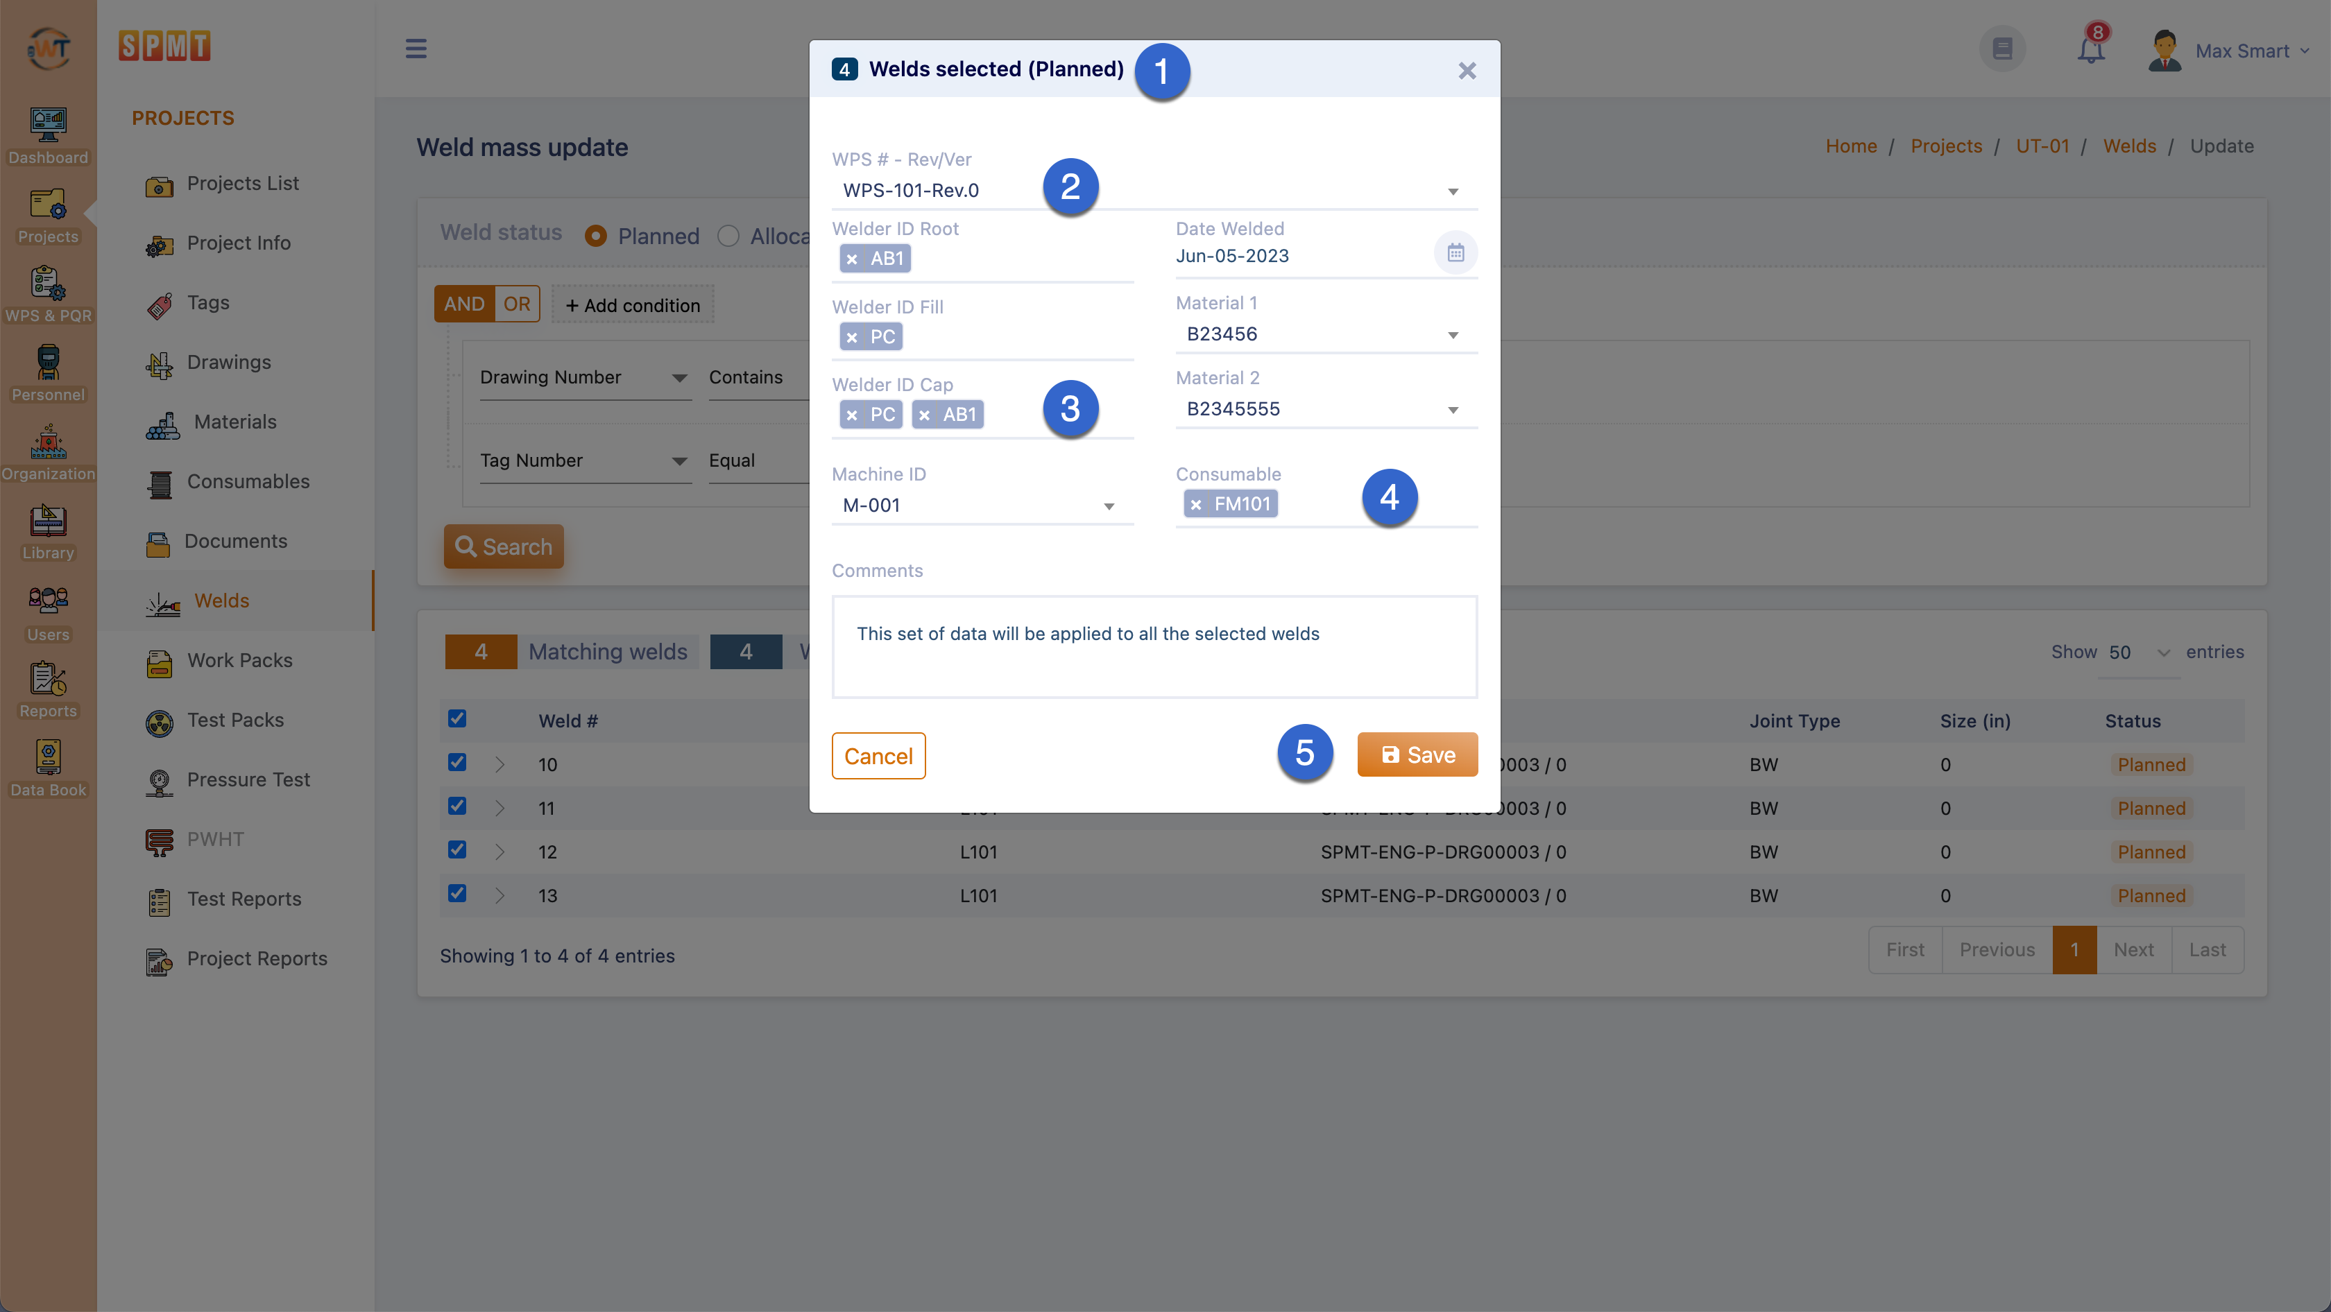Click the Date Welded input field
The image size is (2331, 1312).
1303,257
